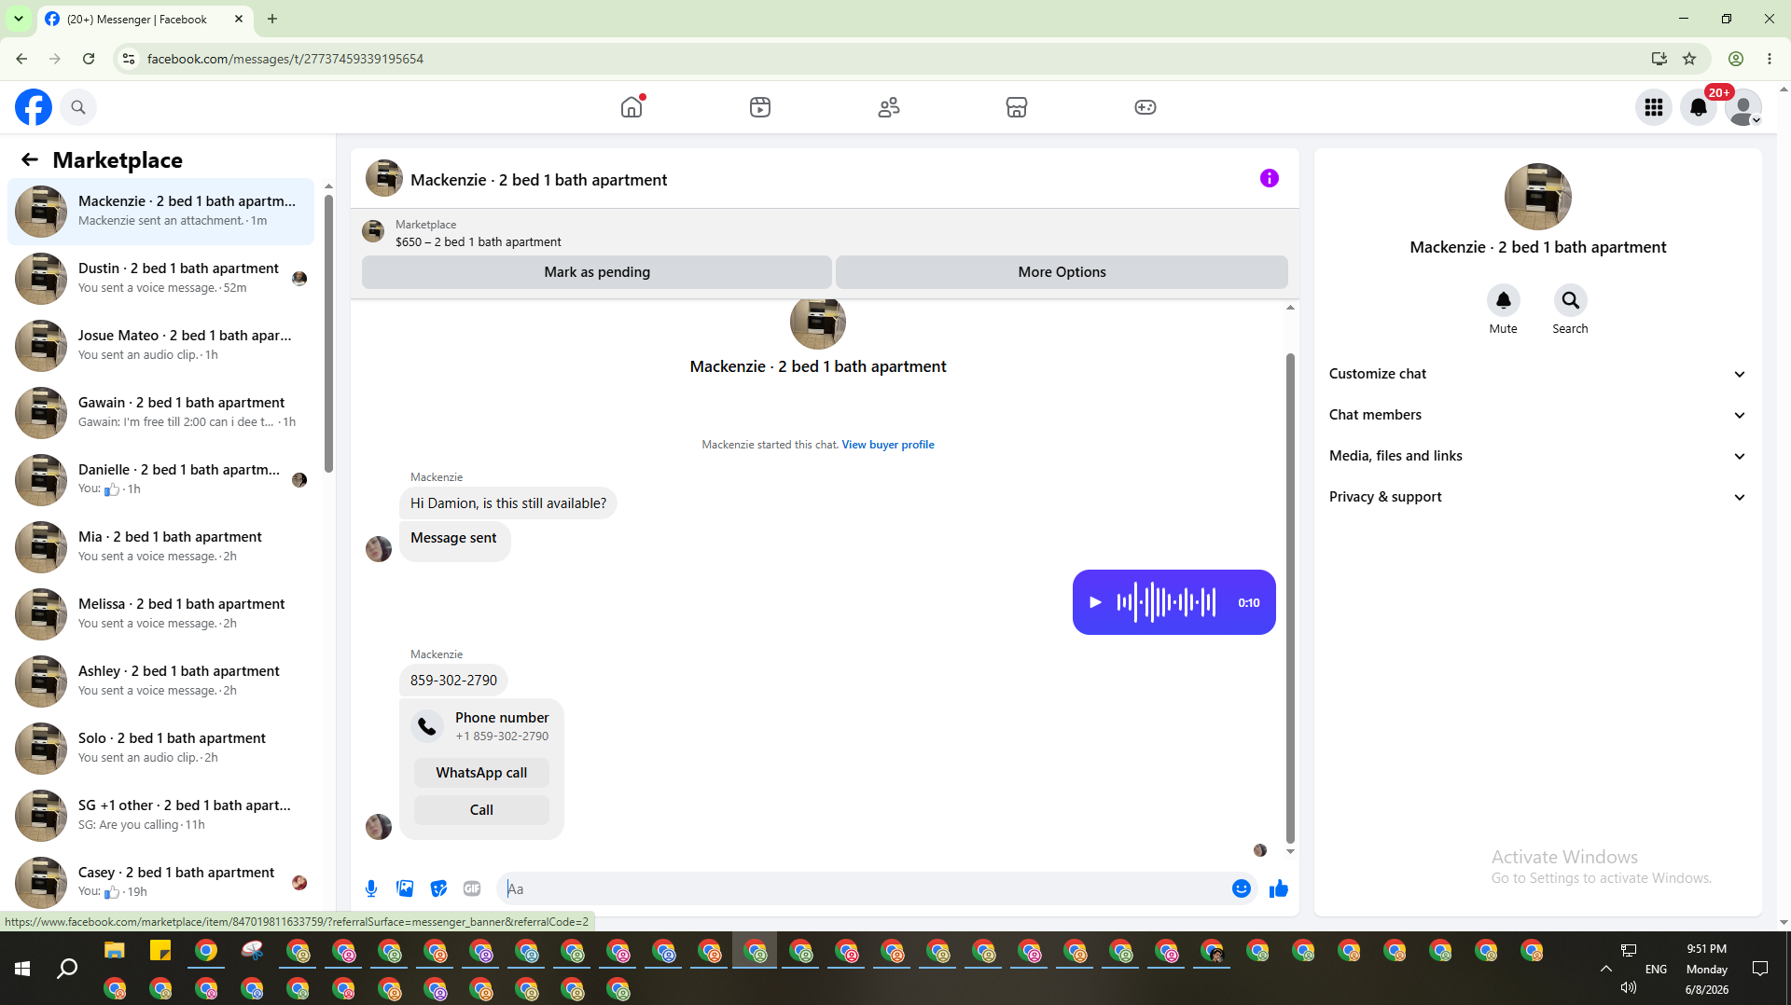Open the Marketplace storefront icon
This screenshot has width=1791, height=1005.
point(1017,107)
